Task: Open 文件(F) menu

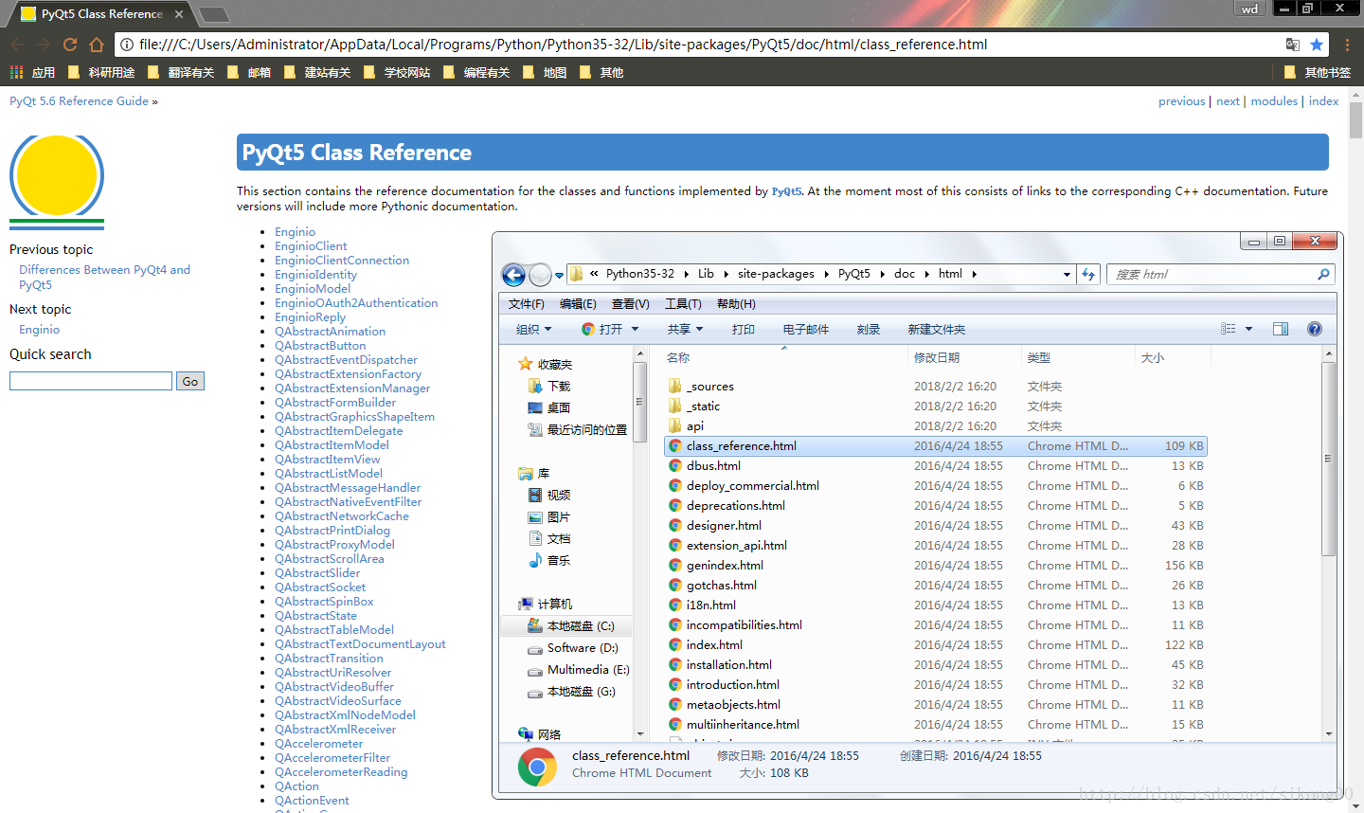Action: point(526,303)
